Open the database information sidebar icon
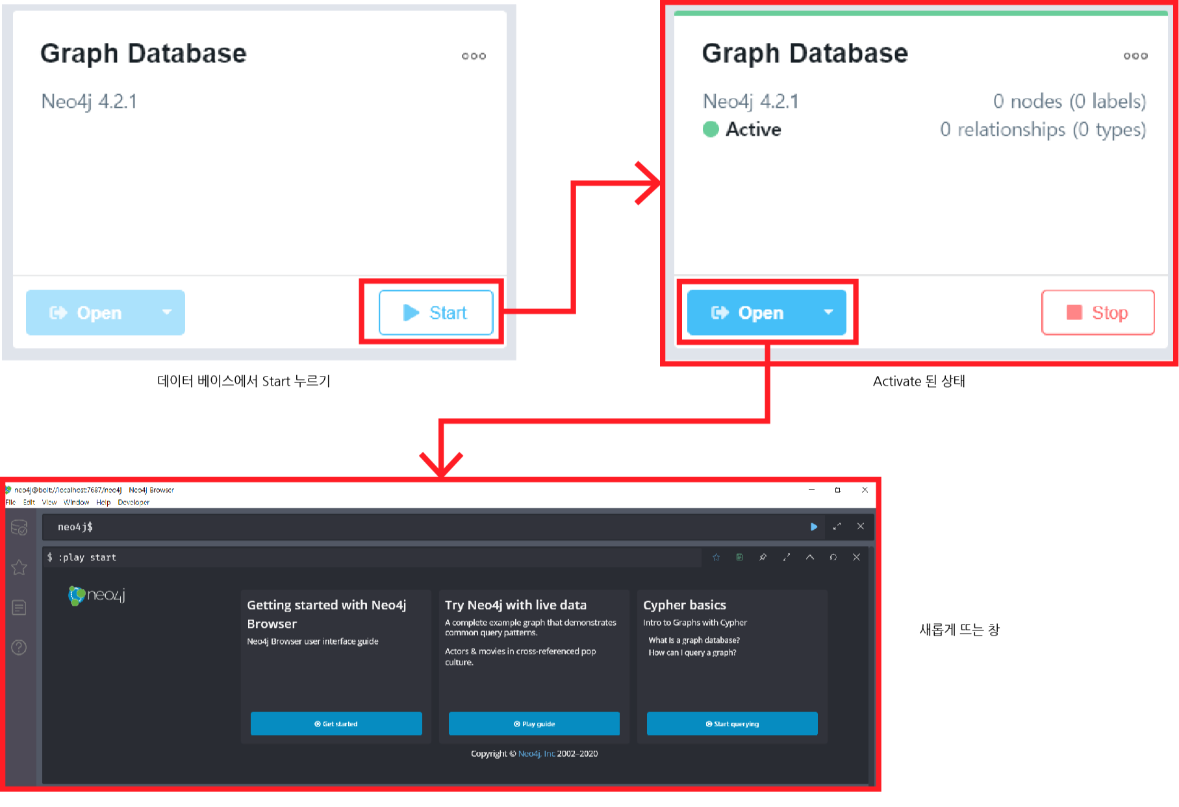The height and width of the screenshot is (807, 1179). click(19, 527)
